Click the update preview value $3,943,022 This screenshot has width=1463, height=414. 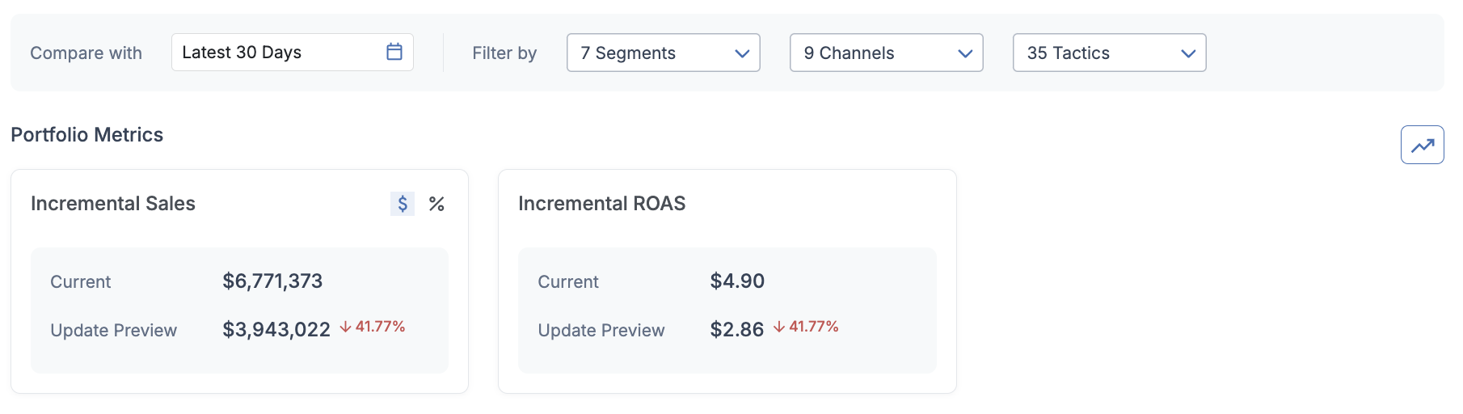click(x=276, y=330)
